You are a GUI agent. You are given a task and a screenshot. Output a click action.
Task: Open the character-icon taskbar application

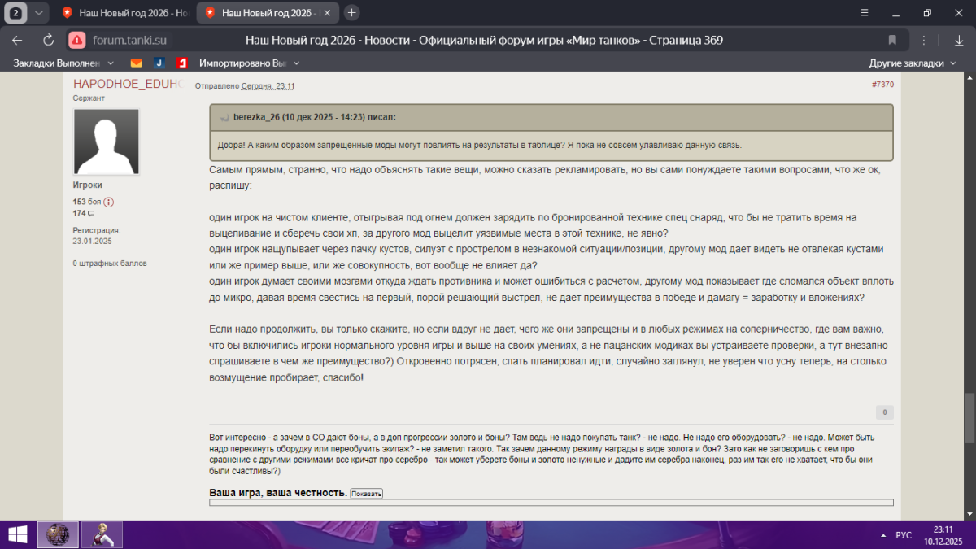pos(102,534)
